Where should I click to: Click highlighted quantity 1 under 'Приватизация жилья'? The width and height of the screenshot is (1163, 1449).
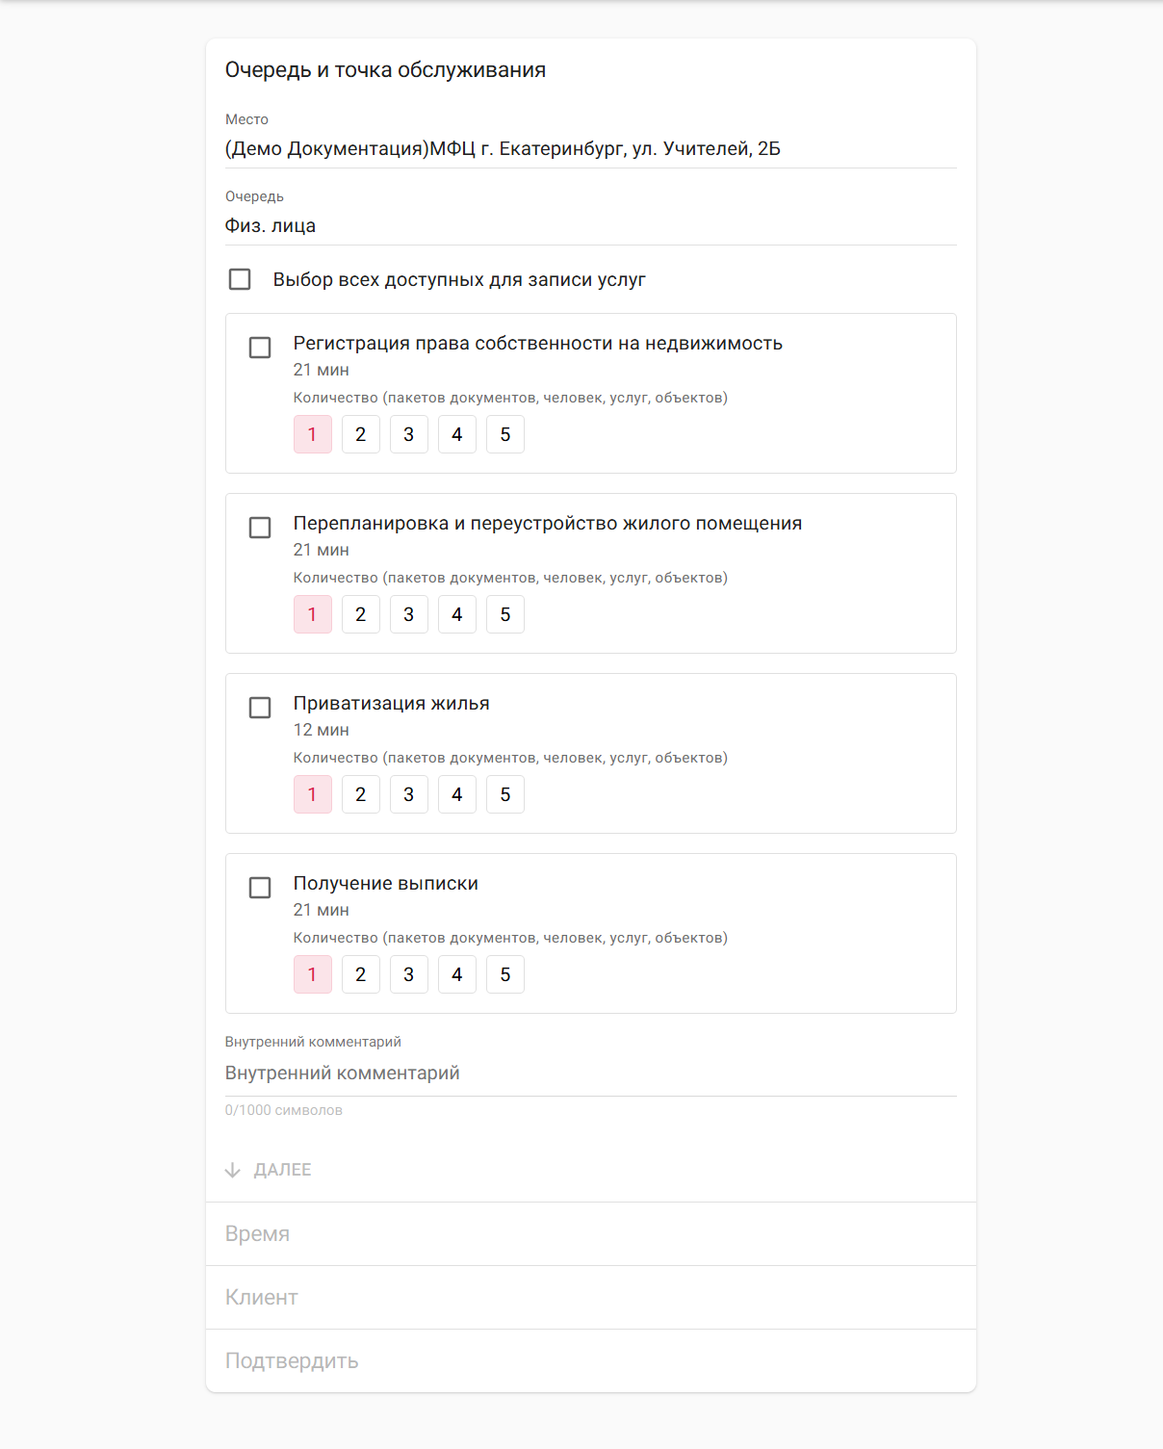[x=313, y=794]
